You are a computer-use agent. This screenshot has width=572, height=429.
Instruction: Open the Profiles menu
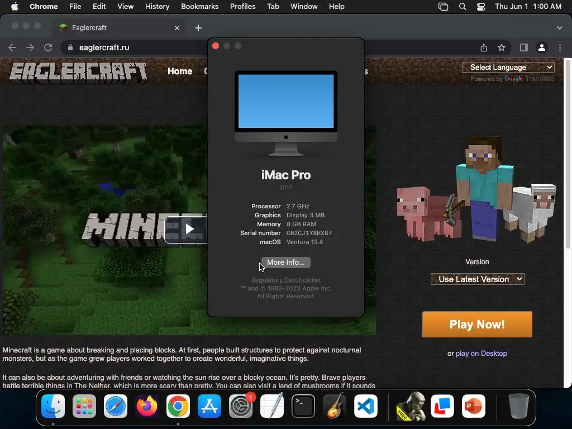(242, 7)
